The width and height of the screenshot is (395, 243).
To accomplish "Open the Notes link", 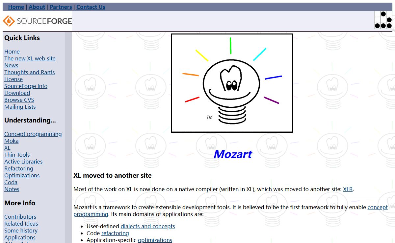I will point(12,189).
